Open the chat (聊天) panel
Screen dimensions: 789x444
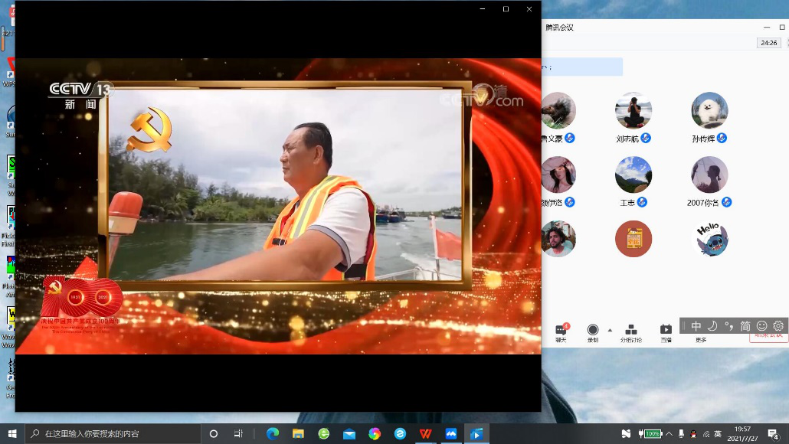pyautogui.click(x=561, y=331)
